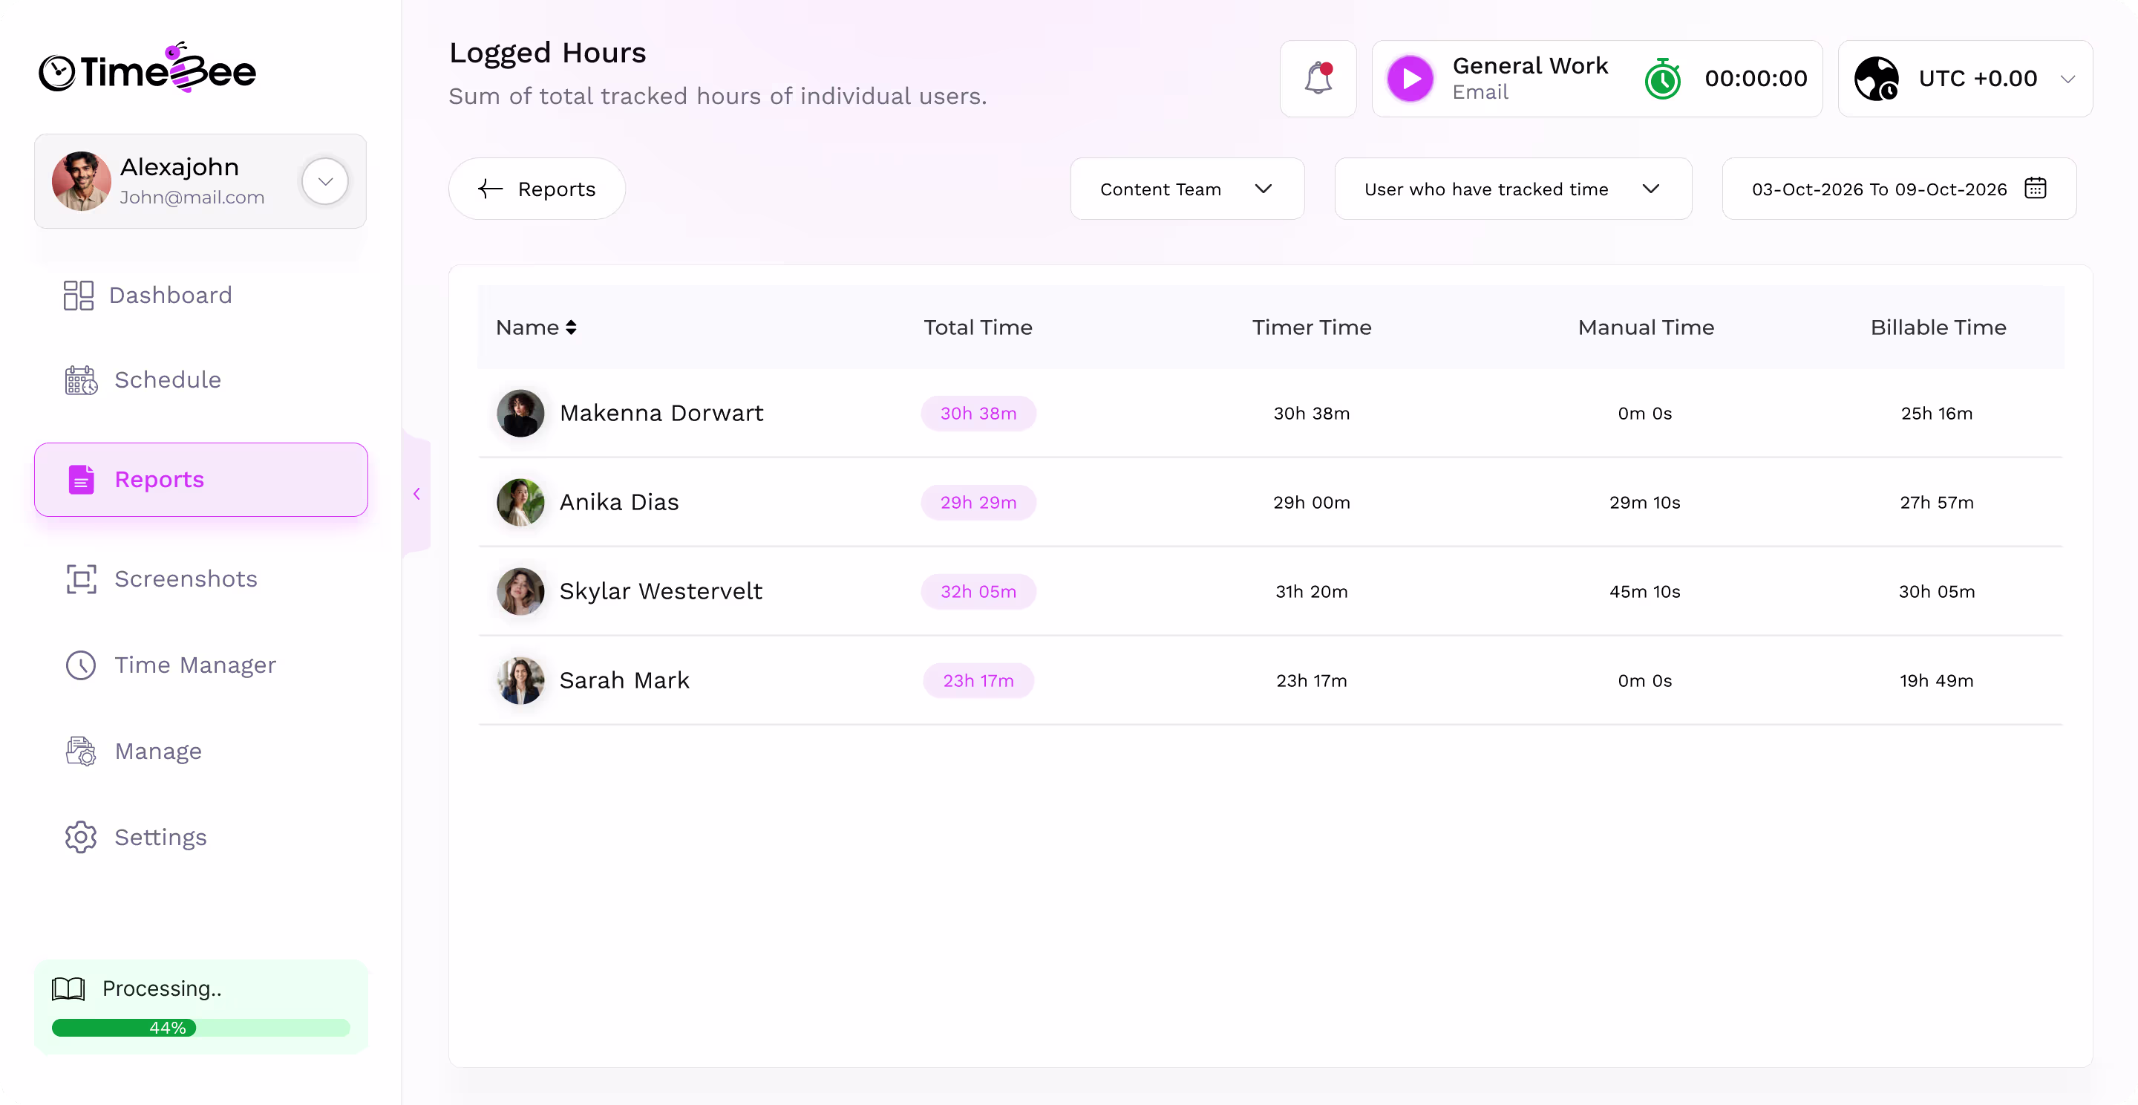The image size is (2138, 1105).
Task: Click Anika Dias's avatar
Action: click(520, 502)
